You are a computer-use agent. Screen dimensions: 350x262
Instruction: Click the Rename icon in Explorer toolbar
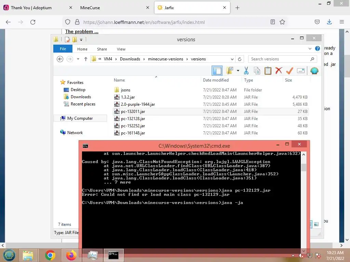pos(301,71)
